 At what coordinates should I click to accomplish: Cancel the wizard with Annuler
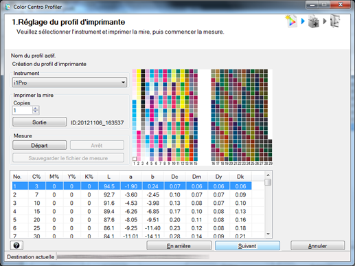tap(317, 246)
